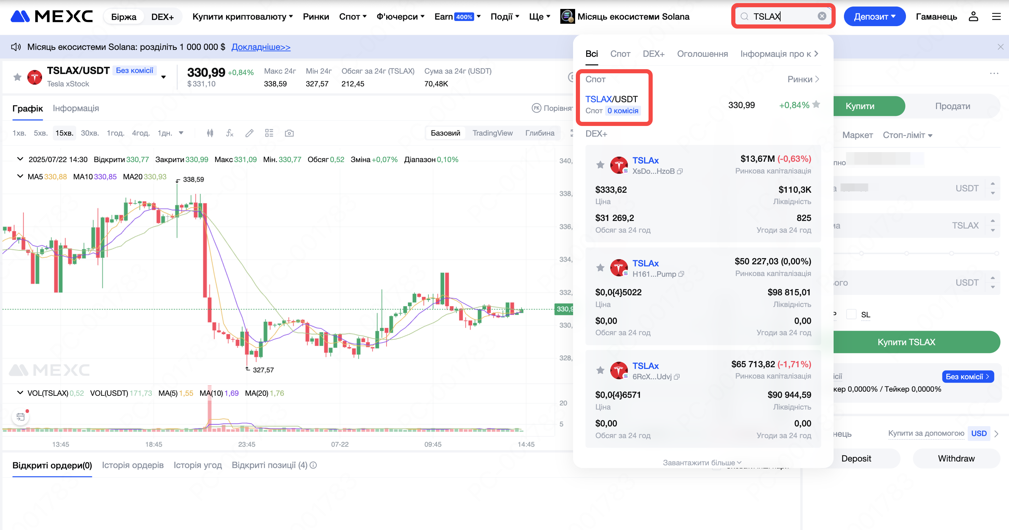Click the Deposit button
Viewport: 1009px width, 530px height.
click(856, 458)
